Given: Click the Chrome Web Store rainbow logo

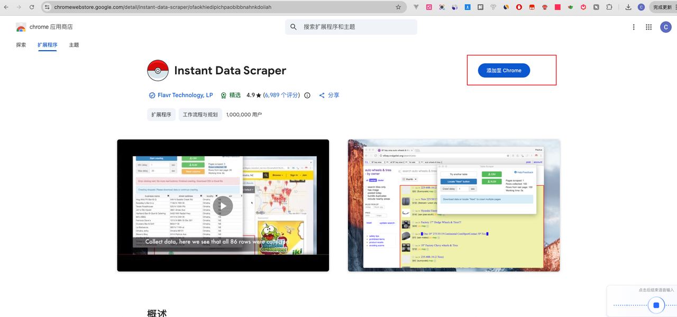Looking at the screenshot, I should pyautogui.click(x=21, y=27).
